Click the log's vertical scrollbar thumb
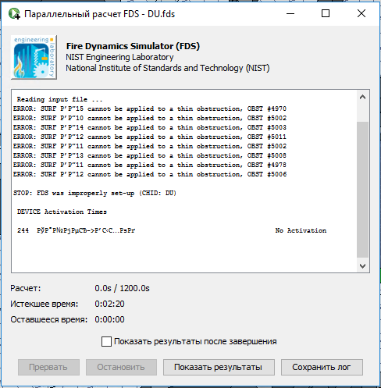The image size is (381, 388). (362, 189)
